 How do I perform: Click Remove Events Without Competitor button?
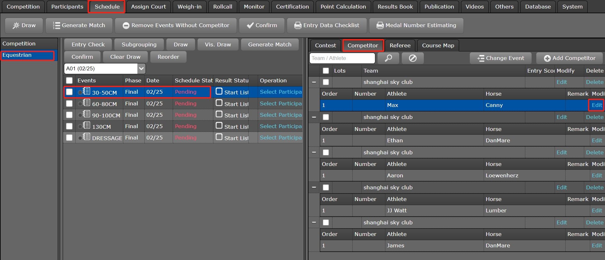(x=176, y=26)
